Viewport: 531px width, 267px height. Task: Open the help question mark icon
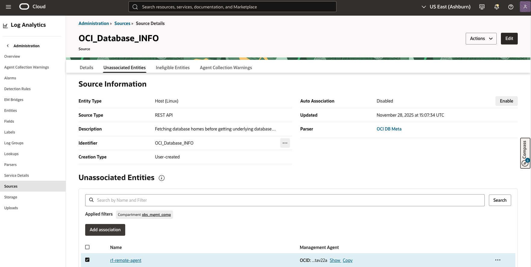tap(511, 7)
